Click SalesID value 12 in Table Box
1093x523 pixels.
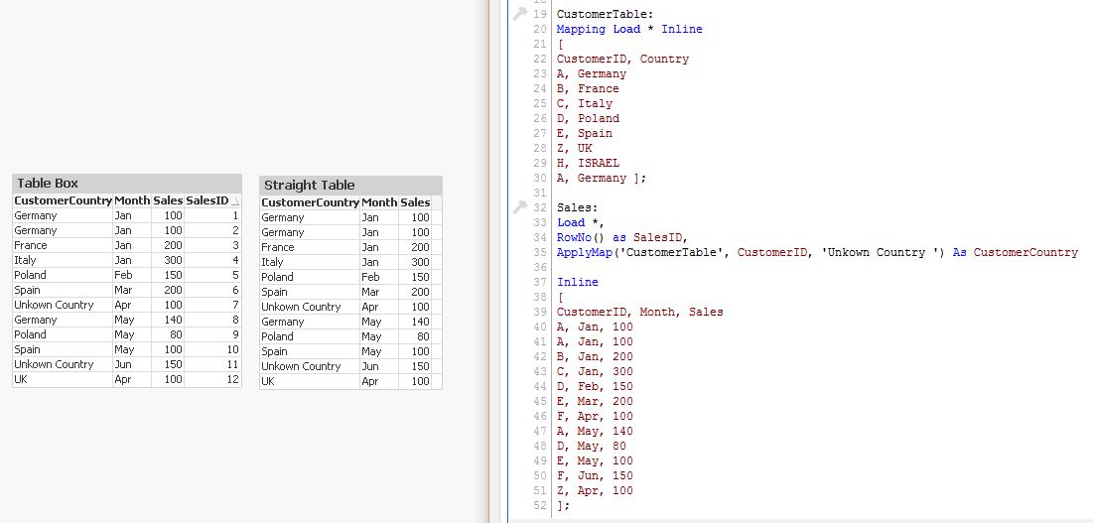click(x=232, y=379)
